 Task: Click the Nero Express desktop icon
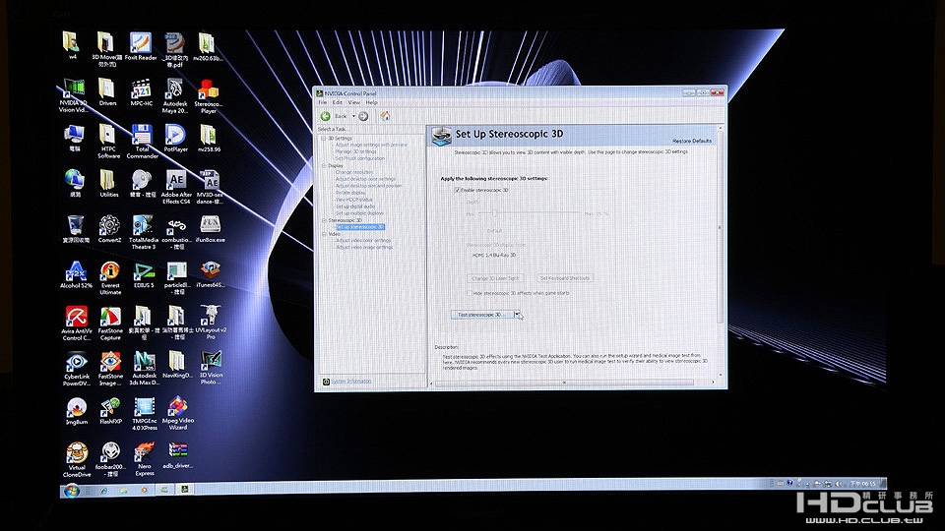point(145,459)
